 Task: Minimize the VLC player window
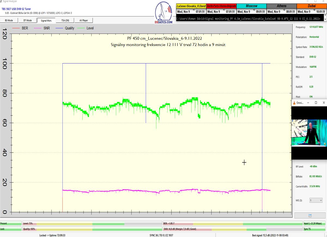click(308, 103)
